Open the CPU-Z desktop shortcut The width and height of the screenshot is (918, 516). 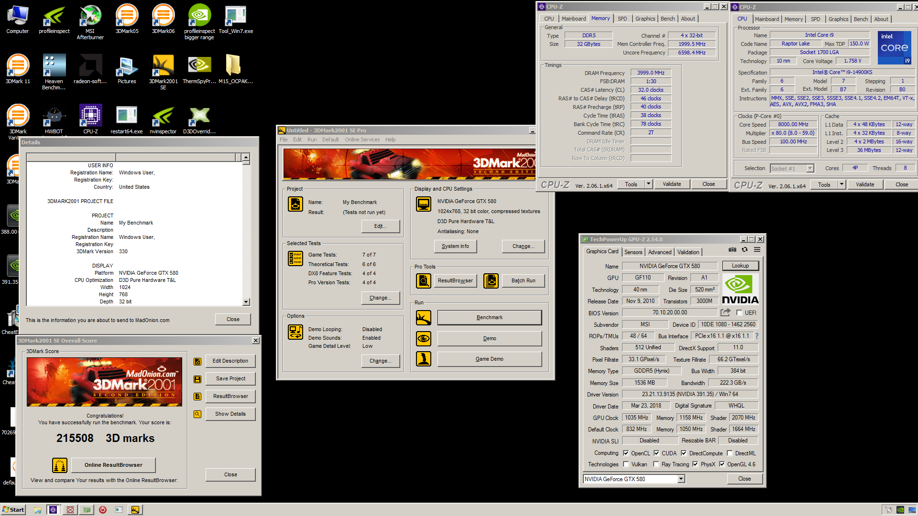(90, 119)
